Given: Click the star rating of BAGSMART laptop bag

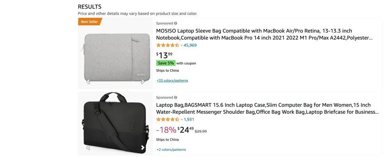Looking at the screenshot, I should coord(168,120).
